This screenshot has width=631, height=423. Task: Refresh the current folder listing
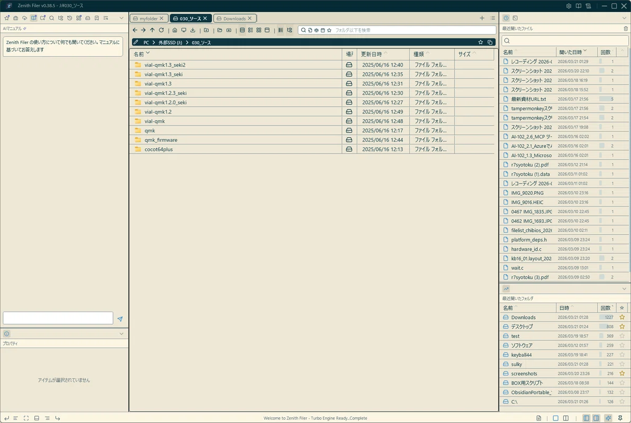coord(161,30)
